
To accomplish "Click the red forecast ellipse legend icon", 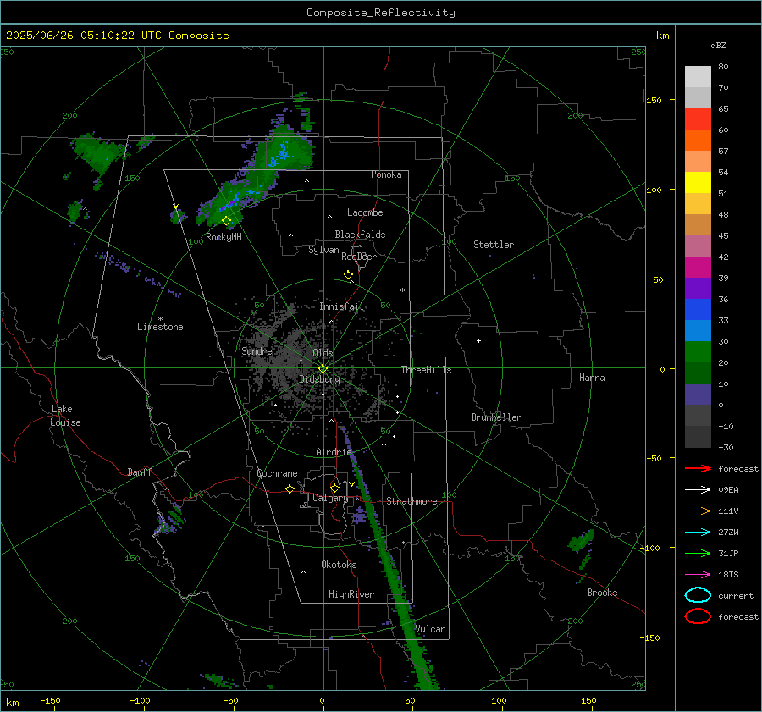I will pos(698,616).
